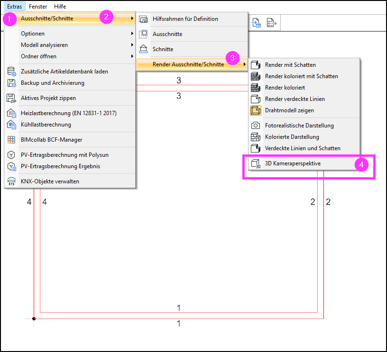
Task: Open the Hilfe menu
Action: pyautogui.click(x=60, y=7)
